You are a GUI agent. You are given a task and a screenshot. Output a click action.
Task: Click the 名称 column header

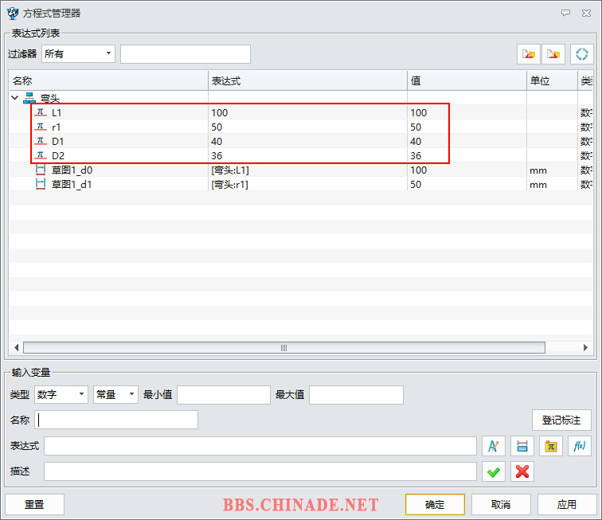click(108, 80)
